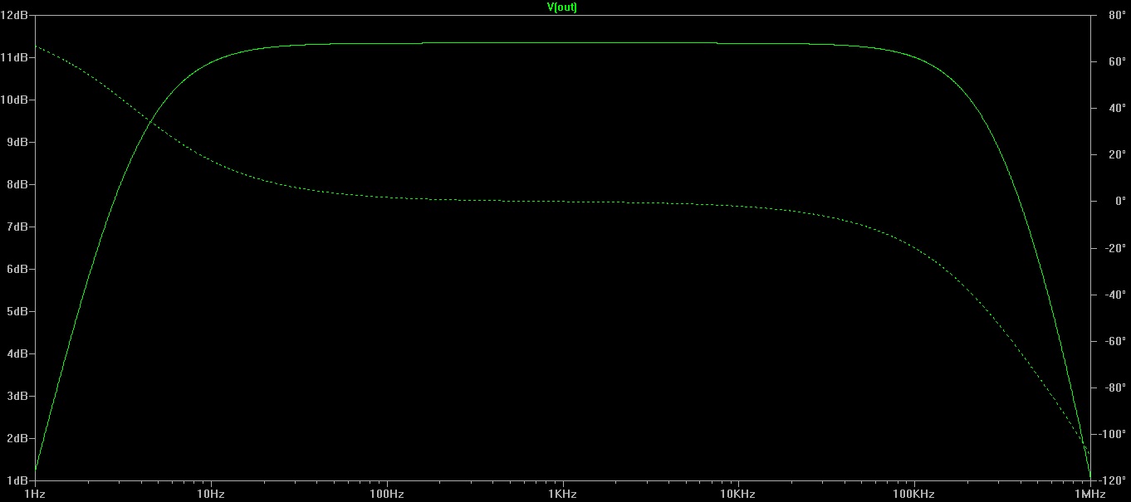1131x502 pixels.
Task: Select the 8dB magnitude axis label
Action: point(18,184)
